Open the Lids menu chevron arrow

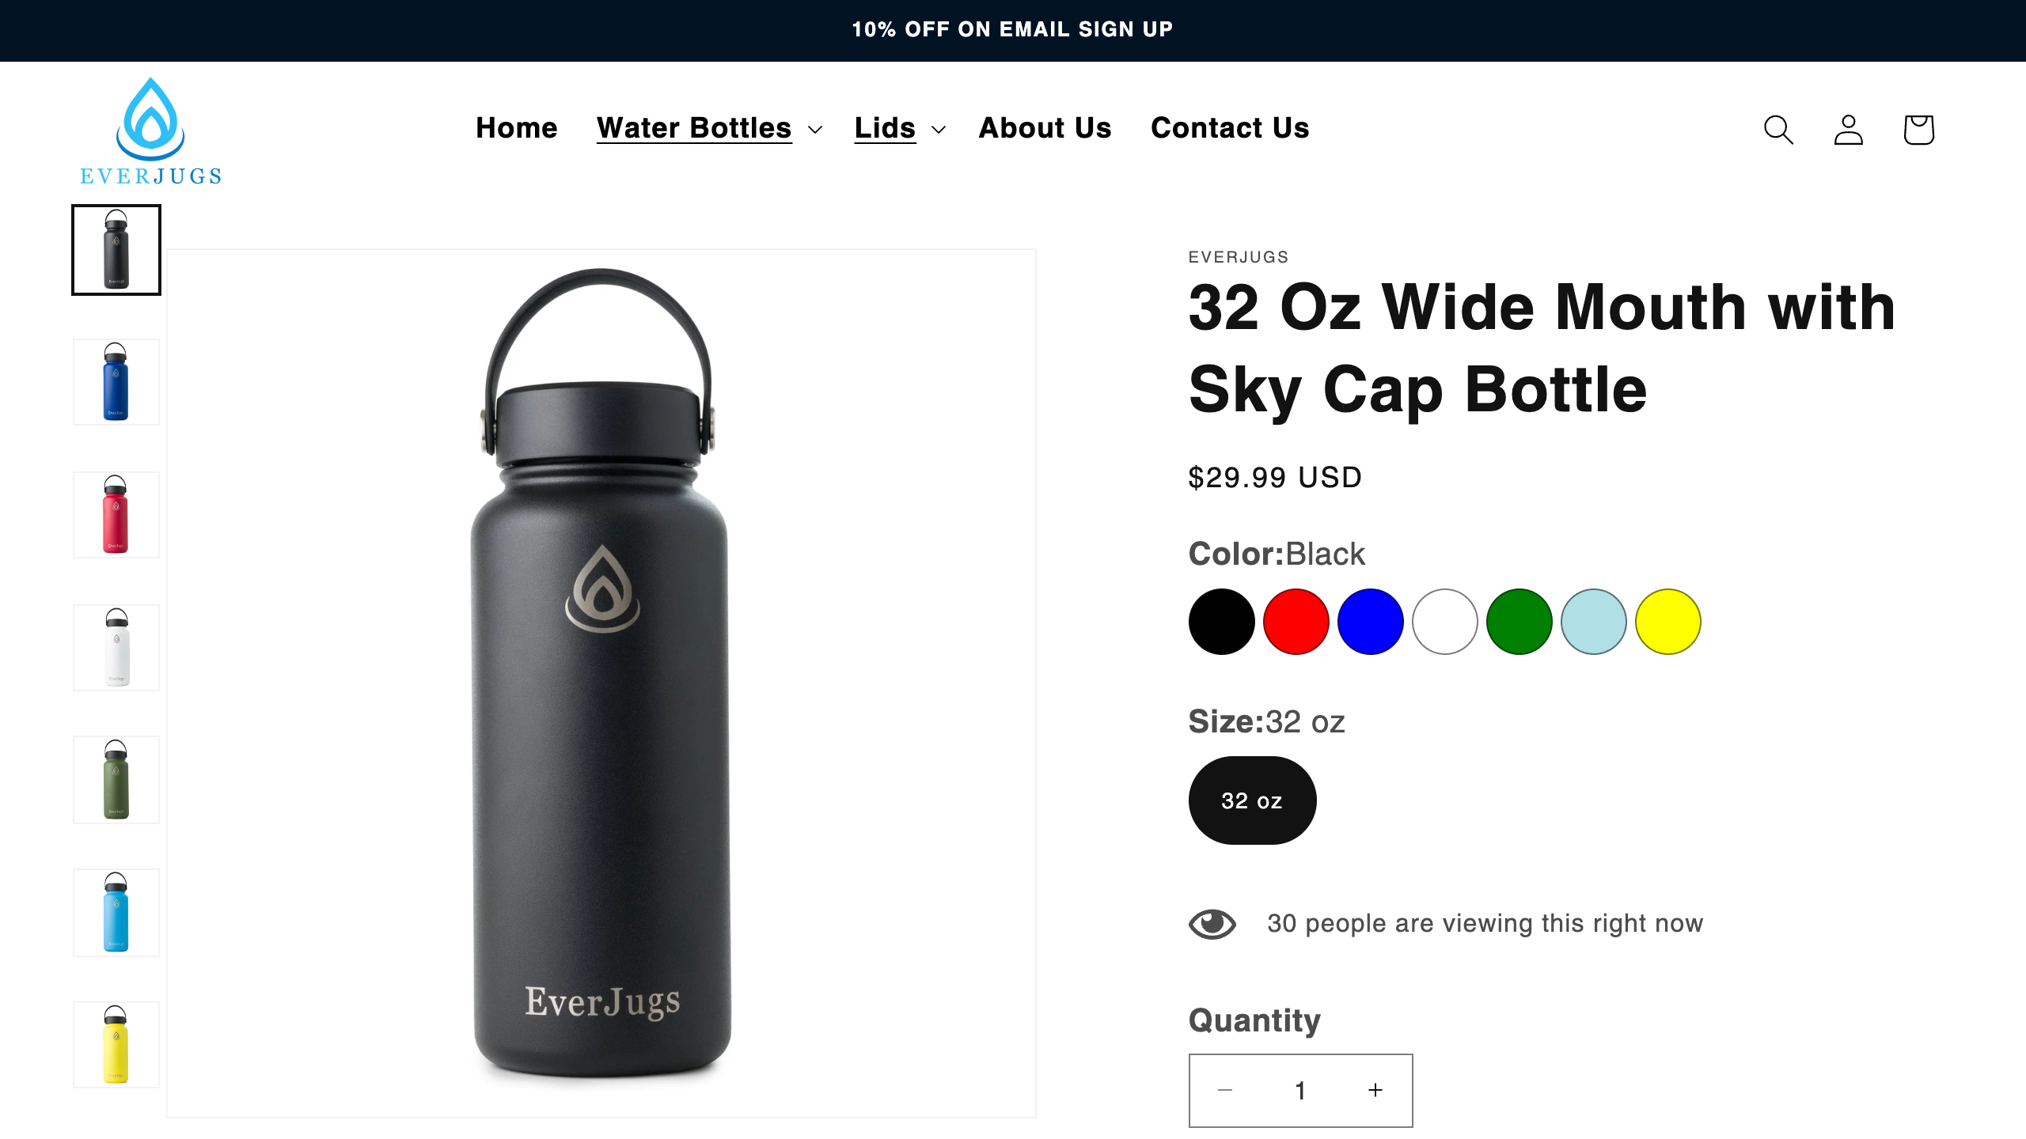[939, 131]
